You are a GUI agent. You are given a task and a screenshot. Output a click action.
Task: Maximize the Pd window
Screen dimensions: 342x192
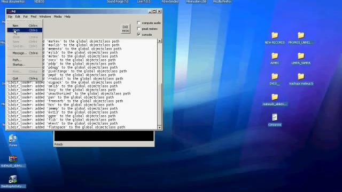[154, 11]
